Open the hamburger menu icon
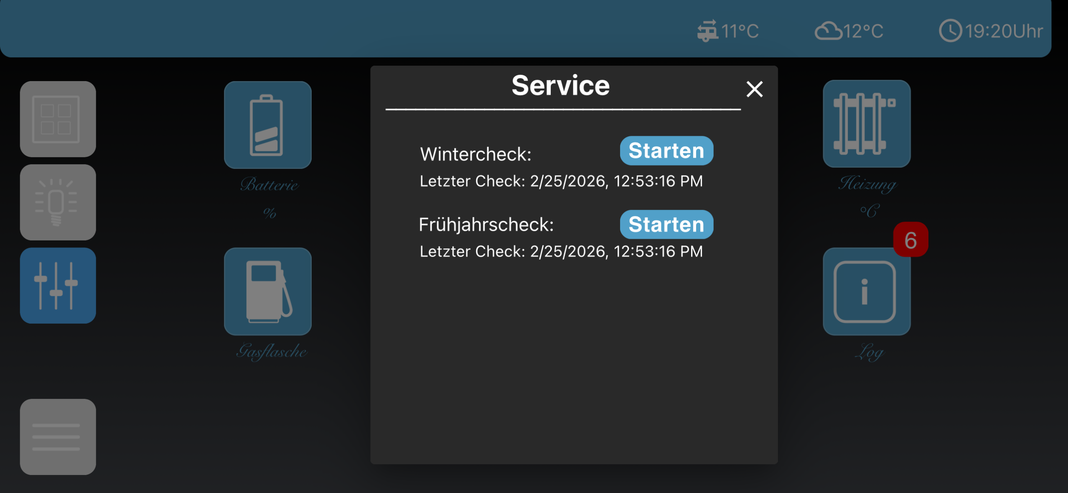This screenshot has height=493, width=1068. 58,437
